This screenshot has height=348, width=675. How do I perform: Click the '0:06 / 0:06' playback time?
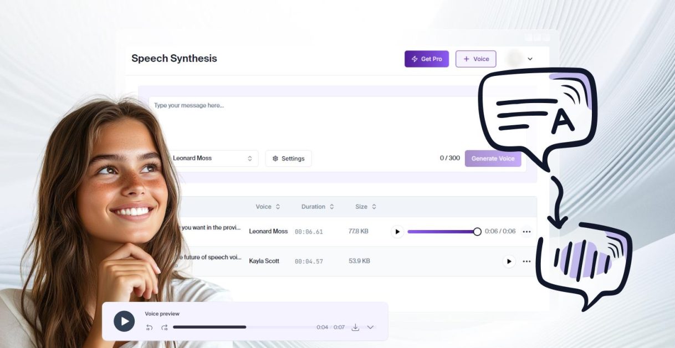[x=500, y=232]
